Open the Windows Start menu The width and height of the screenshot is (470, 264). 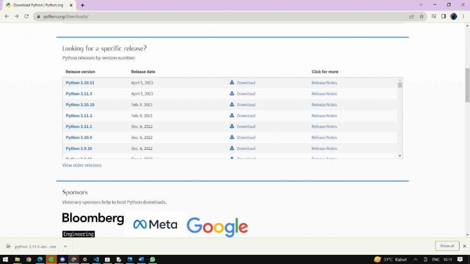(x=5, y=259)
